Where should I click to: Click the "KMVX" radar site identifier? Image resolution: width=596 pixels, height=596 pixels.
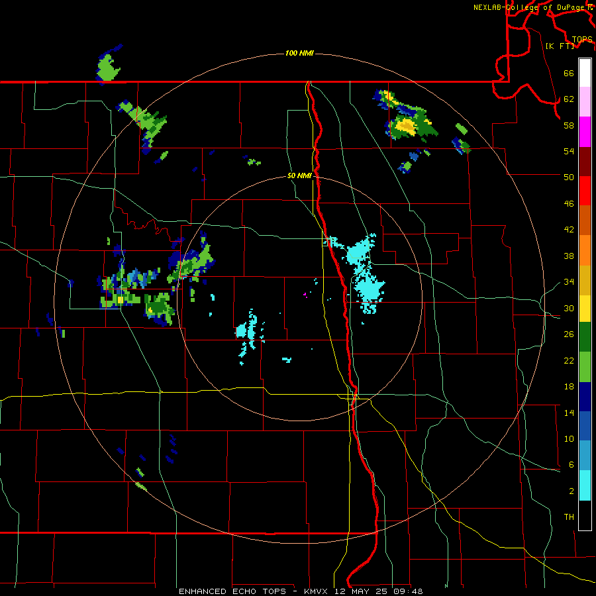tap(315, 591)
